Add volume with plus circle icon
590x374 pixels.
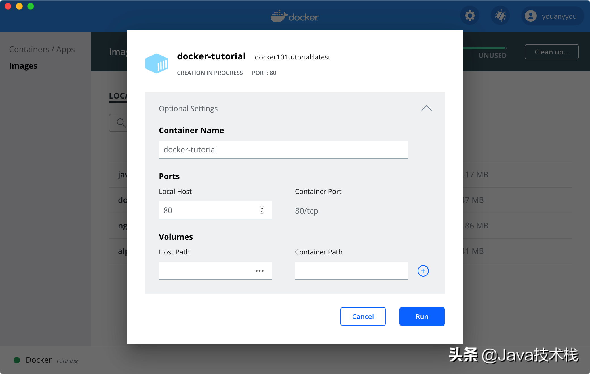pyautogui.click(x=423, y=271)
